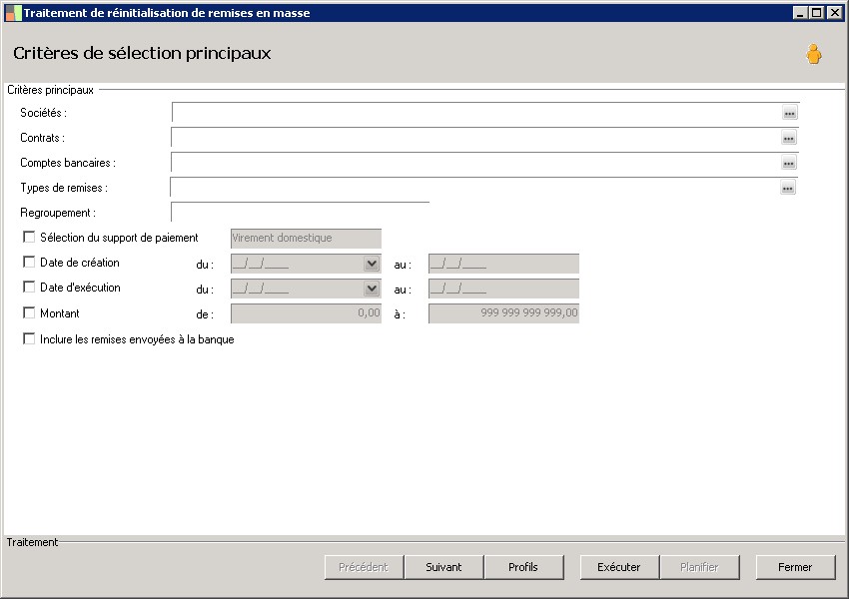Enable the Montant filter checkbox
Screen dimensions: 849x599
tap(29, 313)
